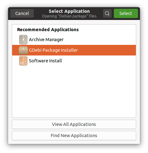Click header bar space beside Cancel

[38, 13]
